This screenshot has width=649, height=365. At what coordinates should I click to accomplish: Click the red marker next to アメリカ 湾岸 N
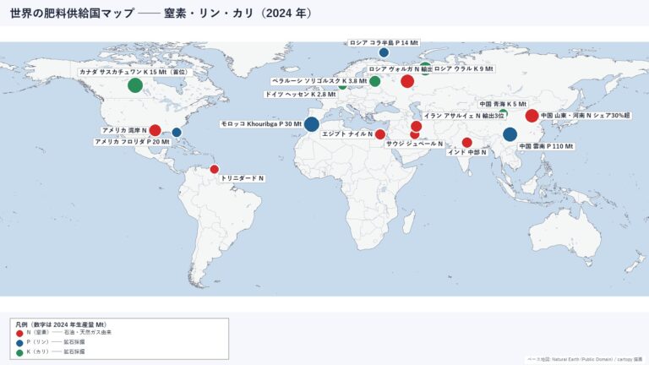(x=155, y=130)
